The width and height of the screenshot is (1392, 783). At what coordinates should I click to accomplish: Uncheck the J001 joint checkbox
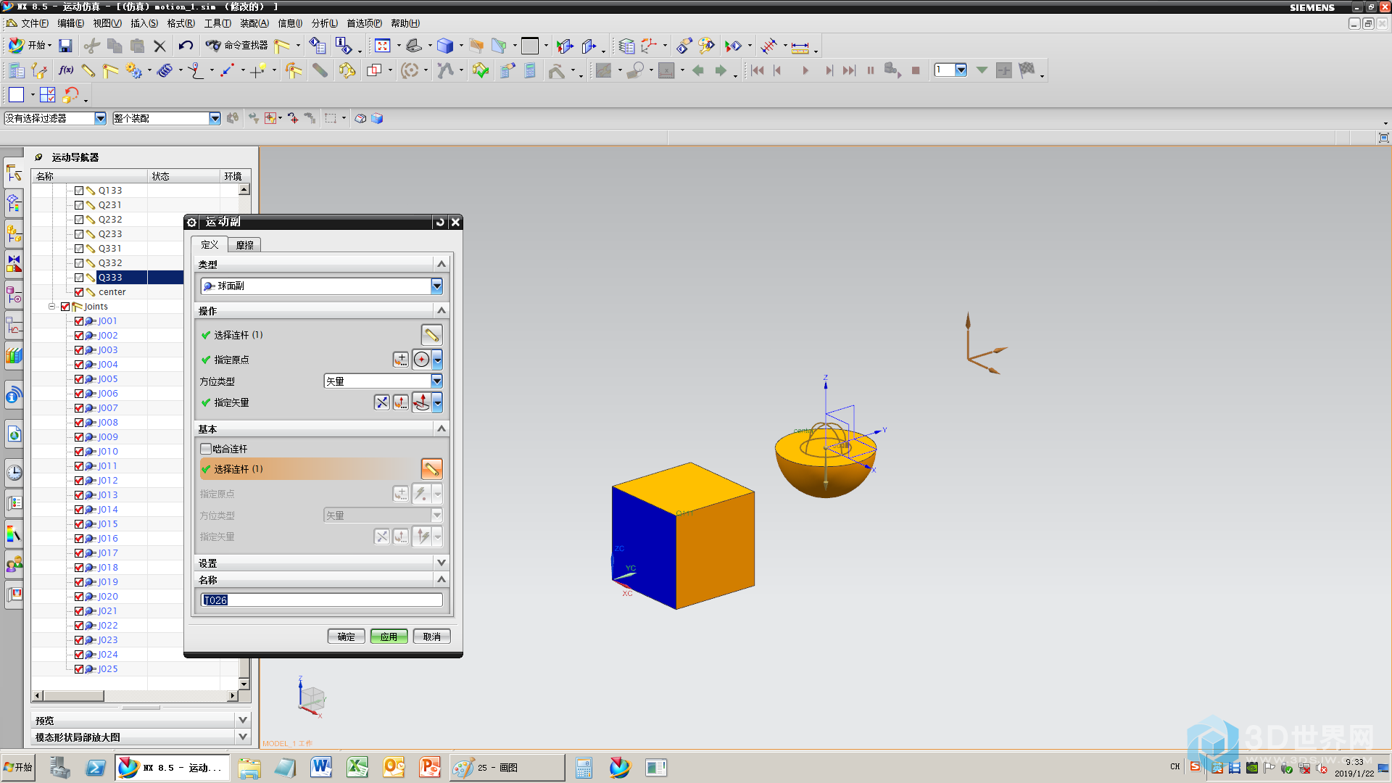point(79,321)
